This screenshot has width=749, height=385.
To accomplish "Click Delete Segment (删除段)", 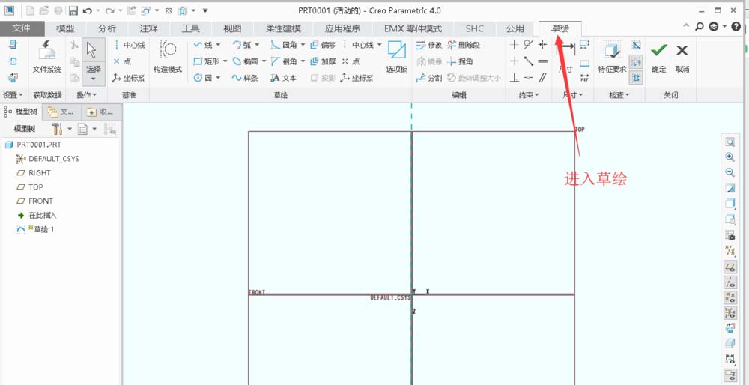I will point(464,45).
